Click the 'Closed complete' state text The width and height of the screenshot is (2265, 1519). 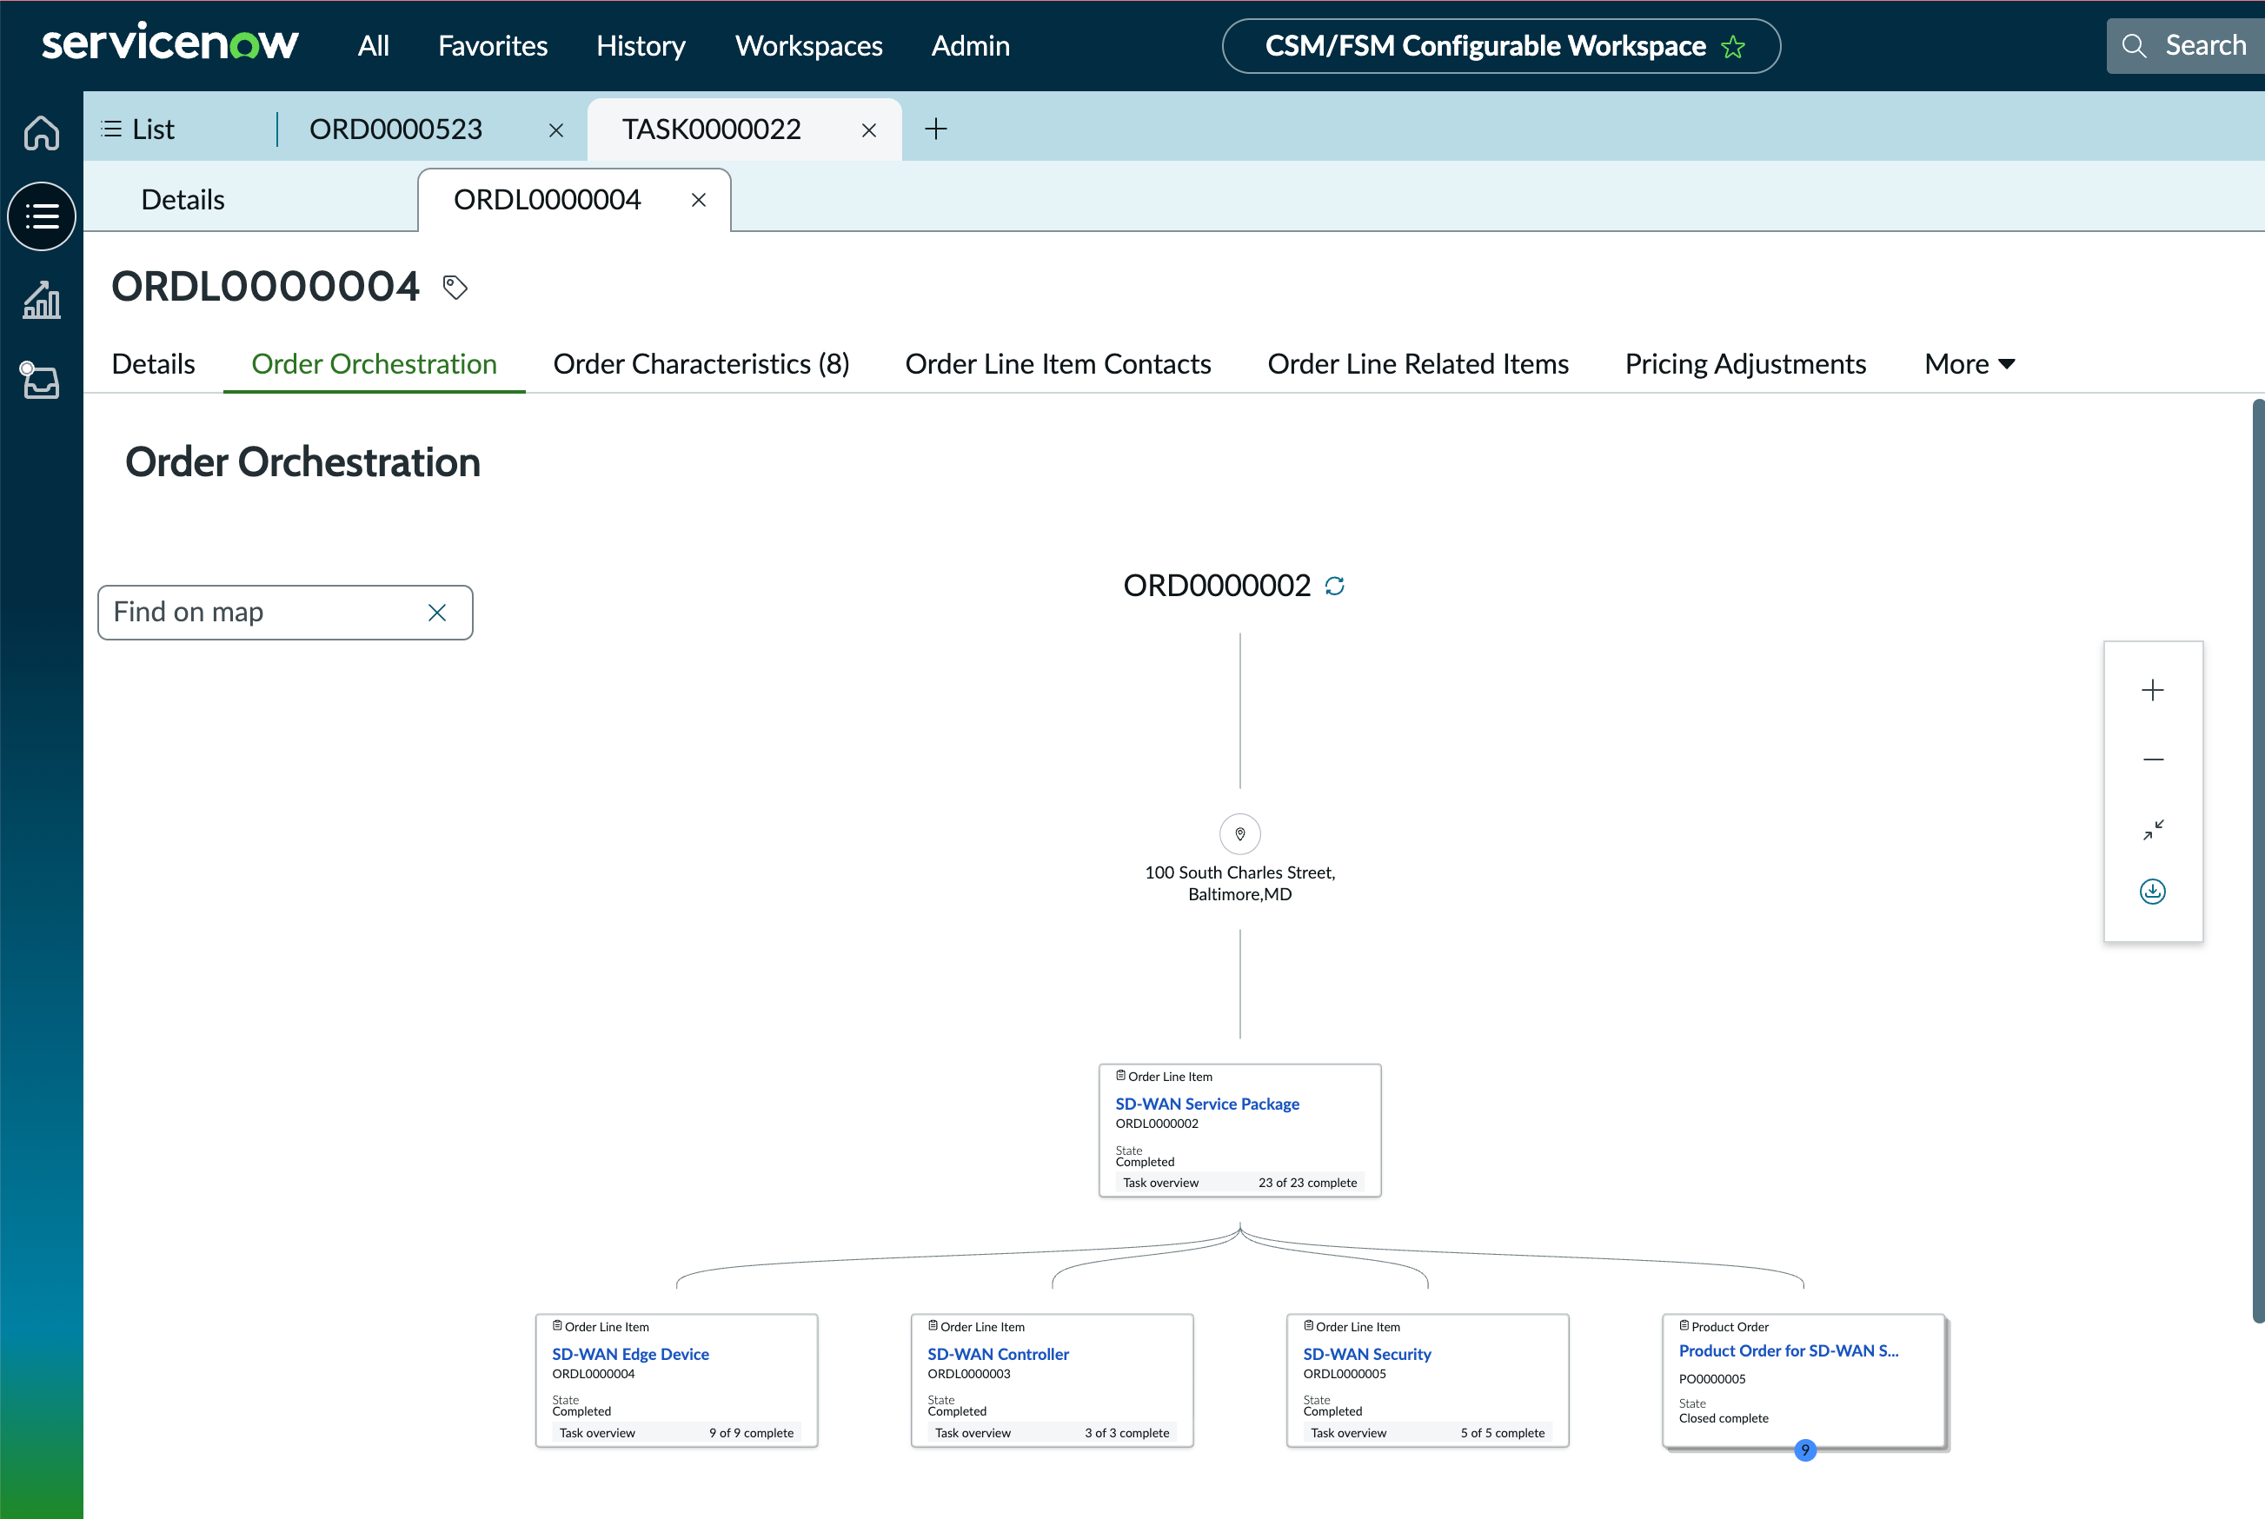click(x=1724, y=1418)
